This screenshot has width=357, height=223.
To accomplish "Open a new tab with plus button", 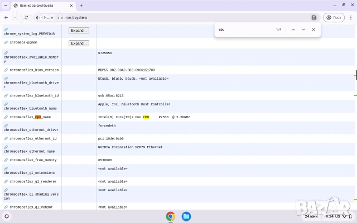I will click(81, 6).
